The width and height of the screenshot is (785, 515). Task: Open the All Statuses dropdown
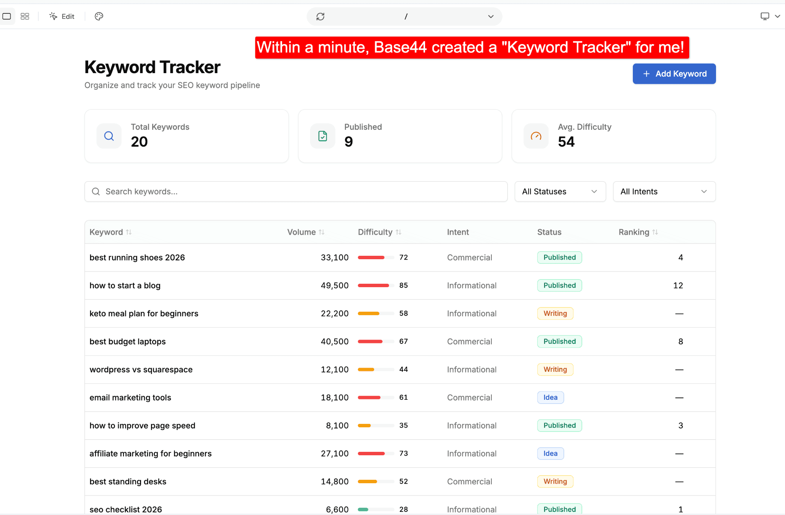point(560,191)
